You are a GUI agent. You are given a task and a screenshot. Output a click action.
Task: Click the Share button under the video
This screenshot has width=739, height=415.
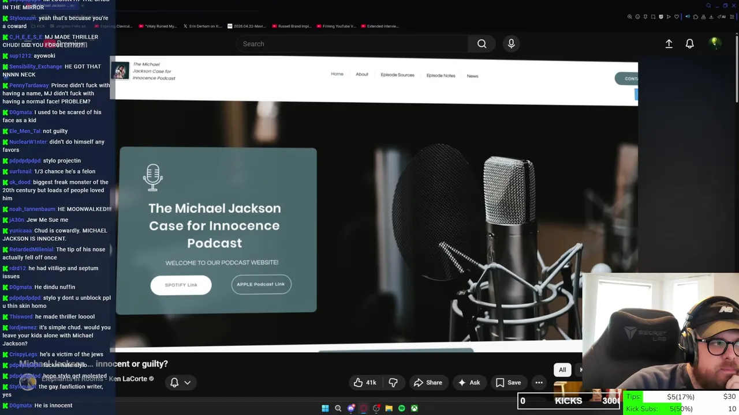[x=428, y=383]
